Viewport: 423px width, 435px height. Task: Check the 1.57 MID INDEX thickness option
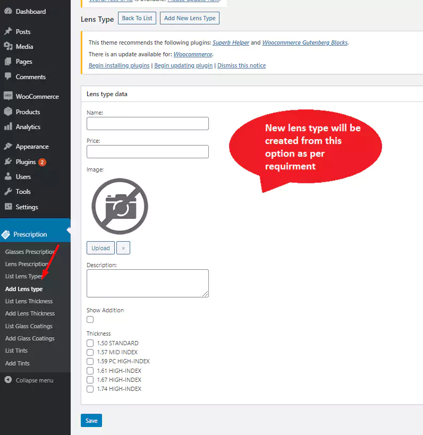90,352
